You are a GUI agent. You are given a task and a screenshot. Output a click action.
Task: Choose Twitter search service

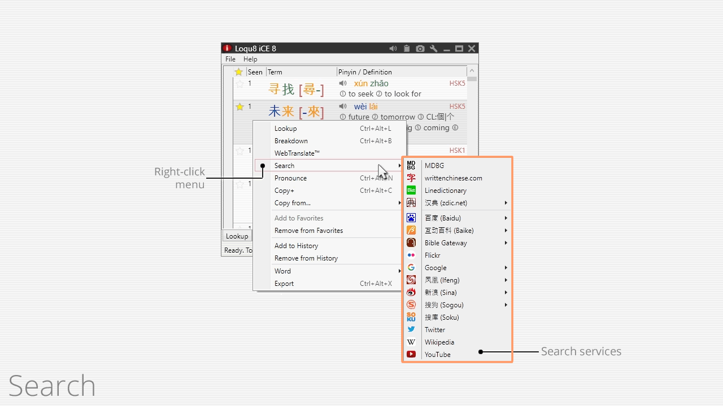435,330
